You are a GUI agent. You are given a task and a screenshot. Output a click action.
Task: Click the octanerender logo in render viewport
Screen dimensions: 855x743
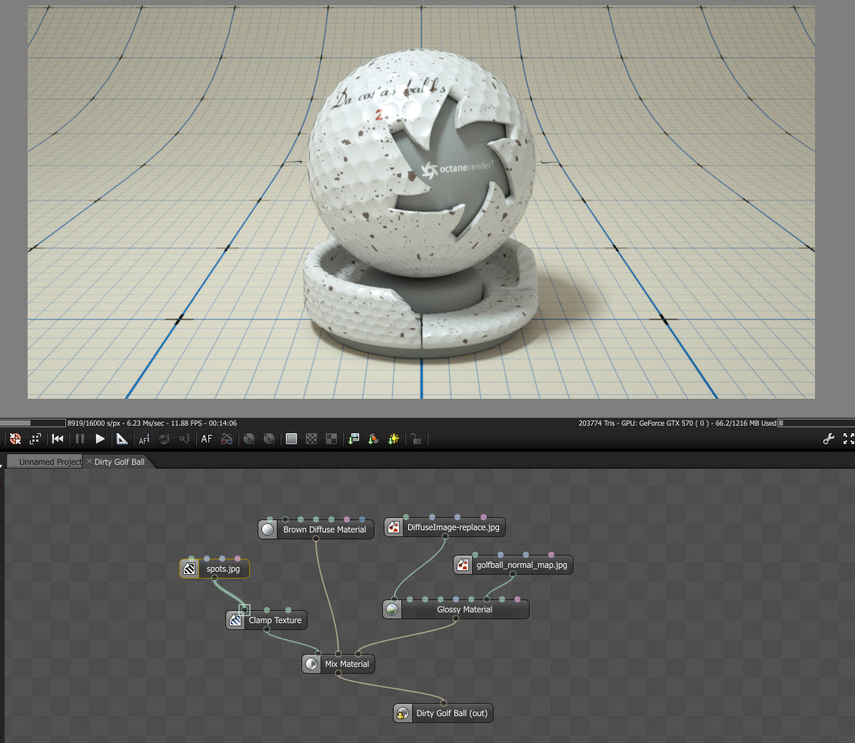pyautogui.click(x=457, y=168)
